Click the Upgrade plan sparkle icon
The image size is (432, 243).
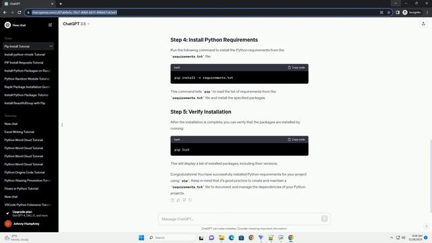point(7,213)
